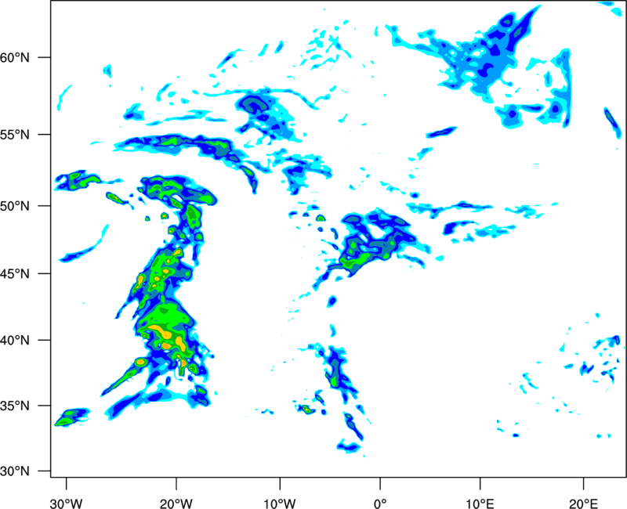
Task: Click the 20°W longitude label
Action: pyautogui.click(x=176, y=503)
